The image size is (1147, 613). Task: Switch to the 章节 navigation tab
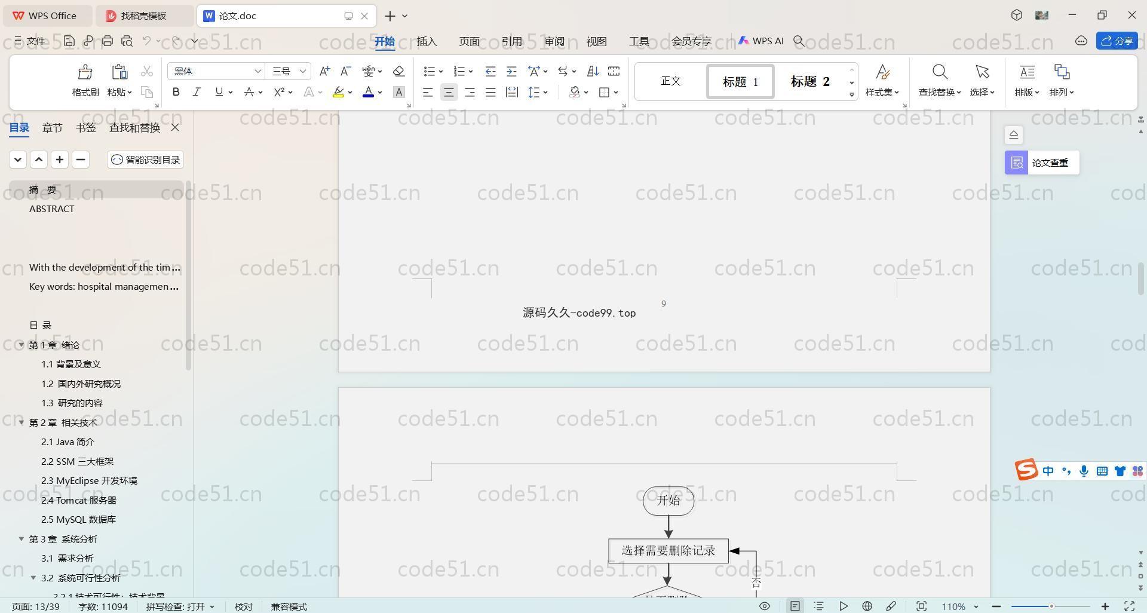[x=52, y=127]
